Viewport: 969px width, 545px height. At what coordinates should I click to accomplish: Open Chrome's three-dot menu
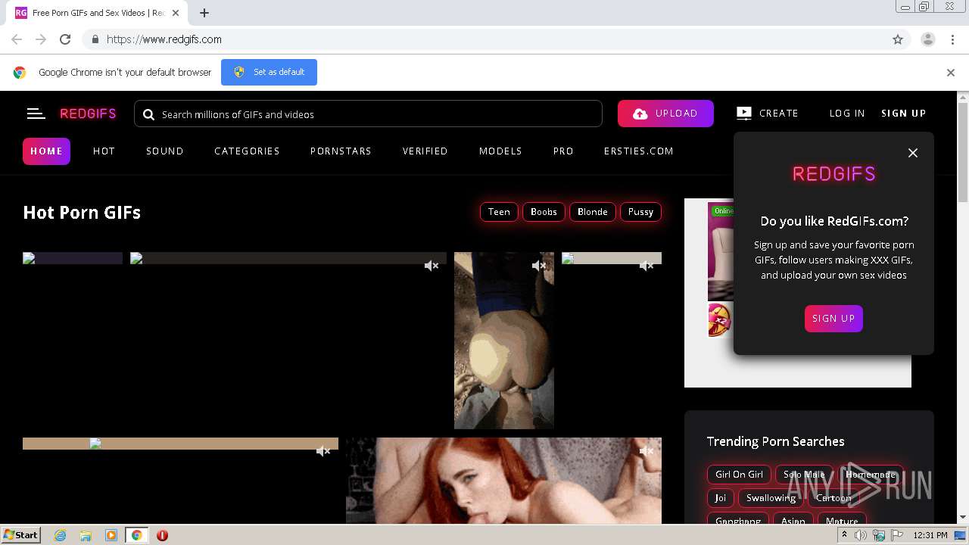[952, 39]
